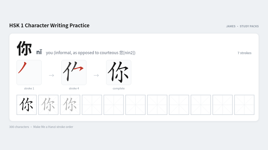Click the fifth empty practice grid cell

(179, 105)
